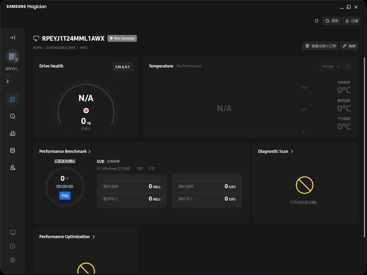This screenshot has width=367, height=275.
Task: Expand the sidebar with arrow icon
Action: click(13, 38)
